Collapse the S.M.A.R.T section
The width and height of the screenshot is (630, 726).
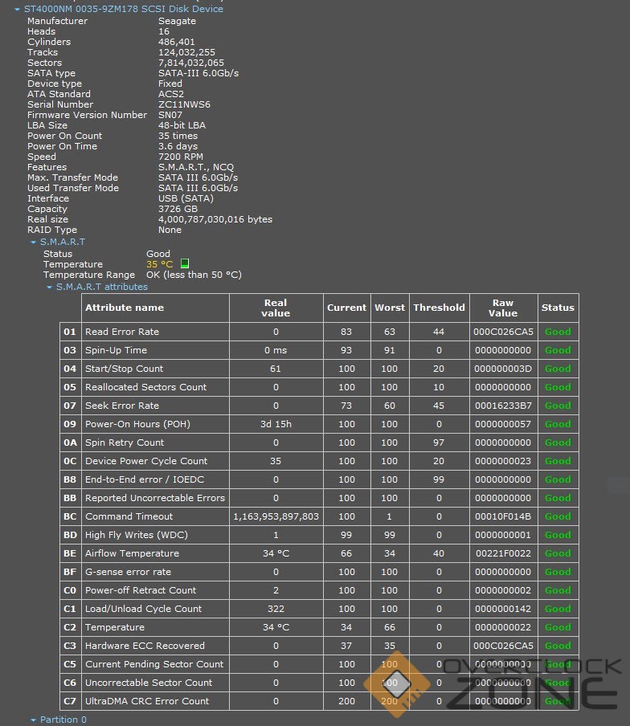34,242
